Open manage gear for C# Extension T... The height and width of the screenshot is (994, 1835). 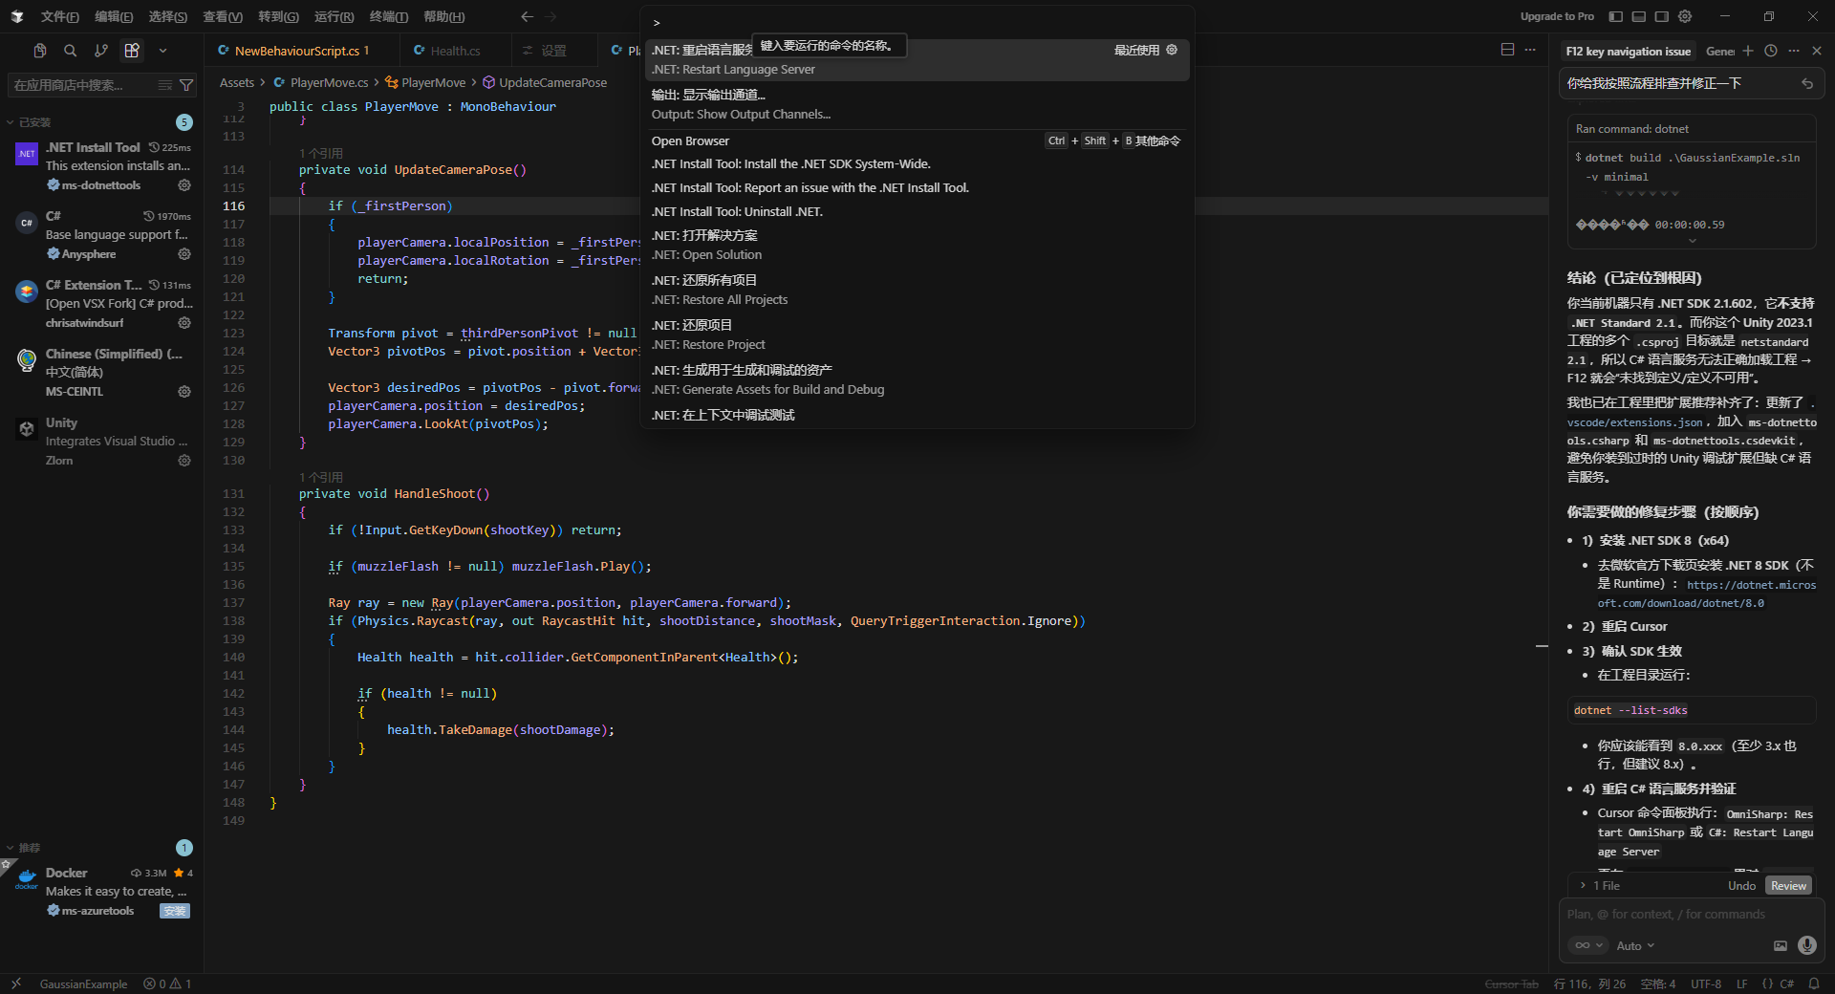click(184, 323)
